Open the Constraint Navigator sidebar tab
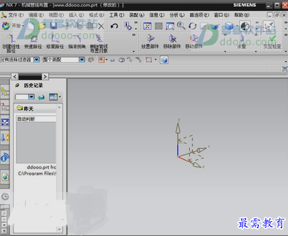 click(x=5, y=107)
